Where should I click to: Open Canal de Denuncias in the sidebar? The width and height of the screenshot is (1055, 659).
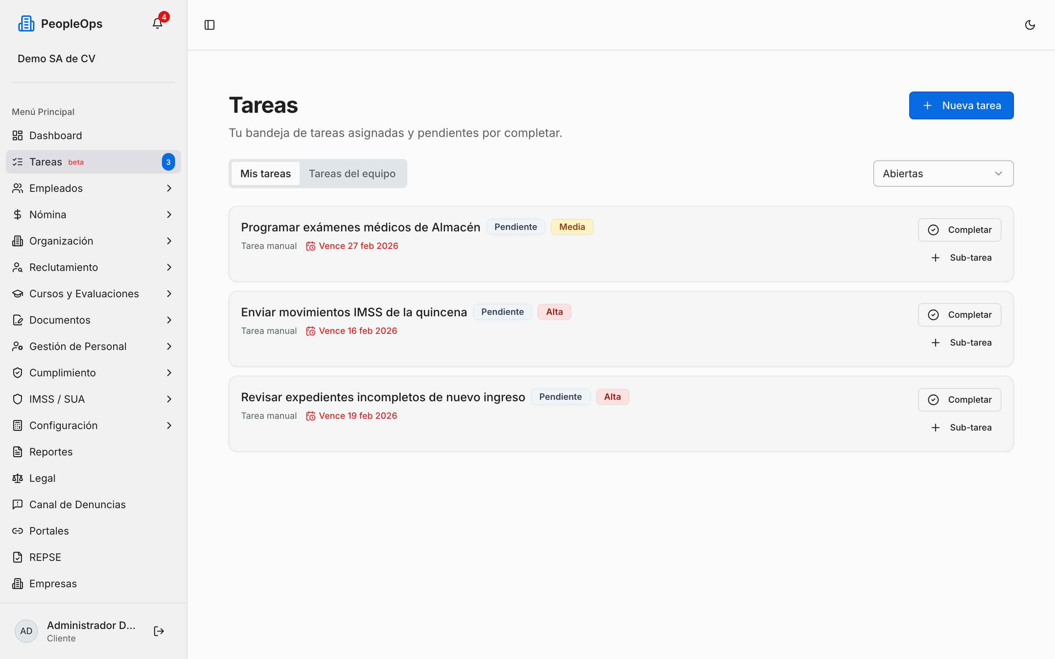pos(93,505)
